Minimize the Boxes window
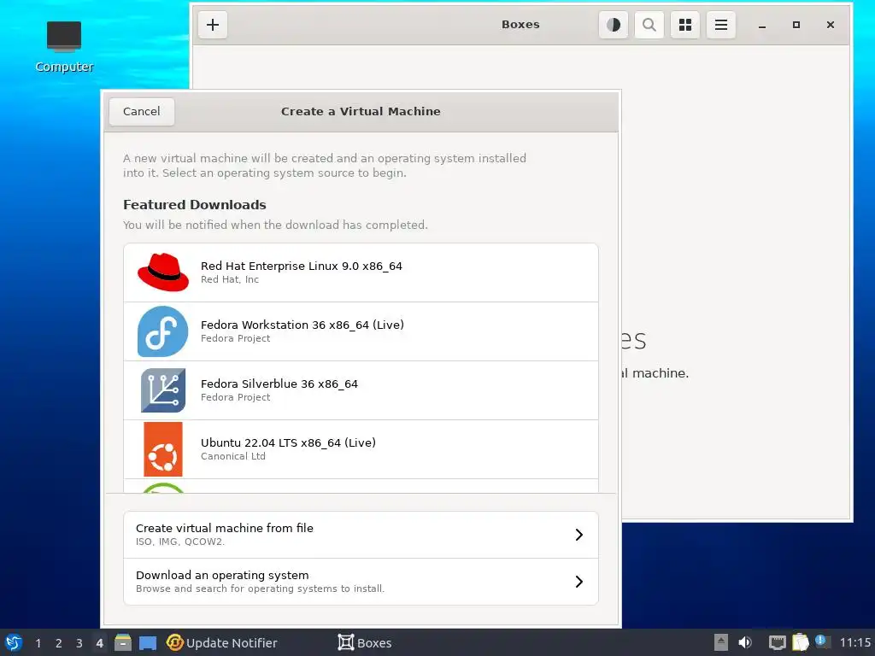 pos(761,25)
